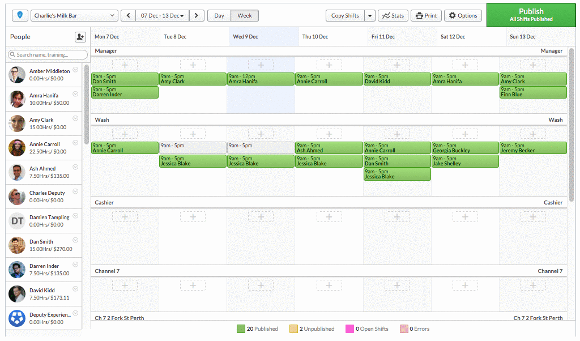Go to previous week arrow
This screenshot has width=580, height=341.
point(129,15)
